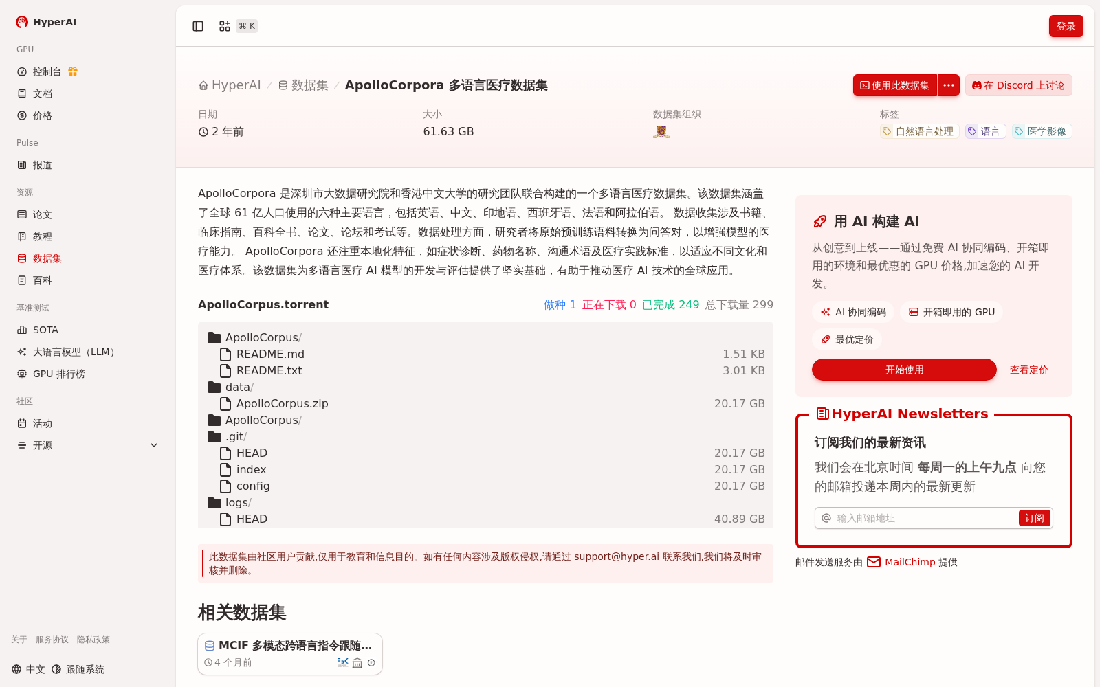Click the 开始使用 red button
Screen dimensions: 1100x687
click(904, 370)
